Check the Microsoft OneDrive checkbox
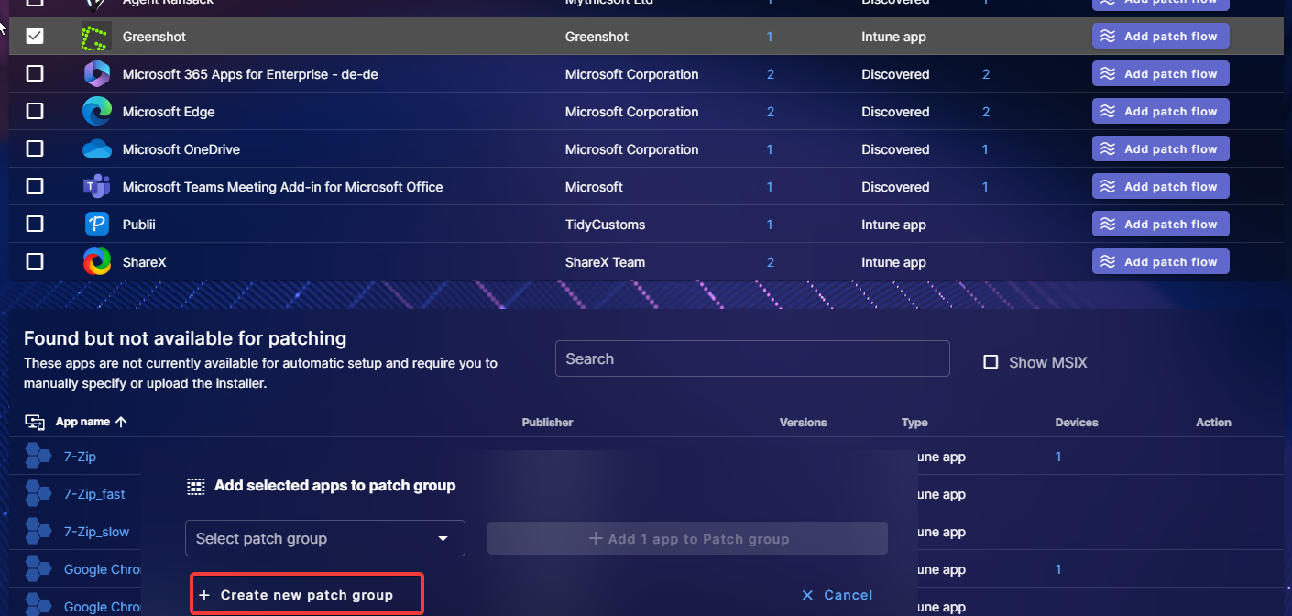Viewport: 1292px width, 616px height. [35, 149]
